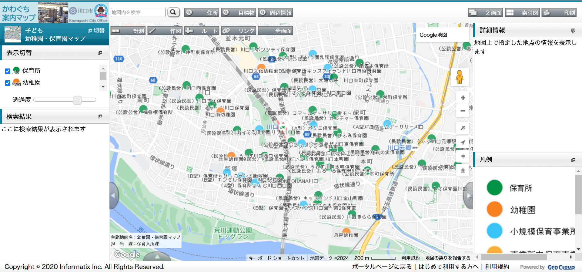Choose the ルート route tool
The image size is (582, 272).
click(x=202, y=31)
